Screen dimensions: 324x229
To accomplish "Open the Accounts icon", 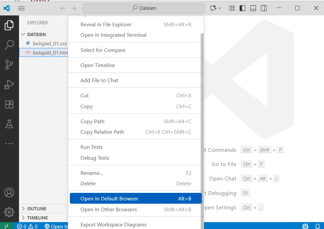I will point(9,192).
